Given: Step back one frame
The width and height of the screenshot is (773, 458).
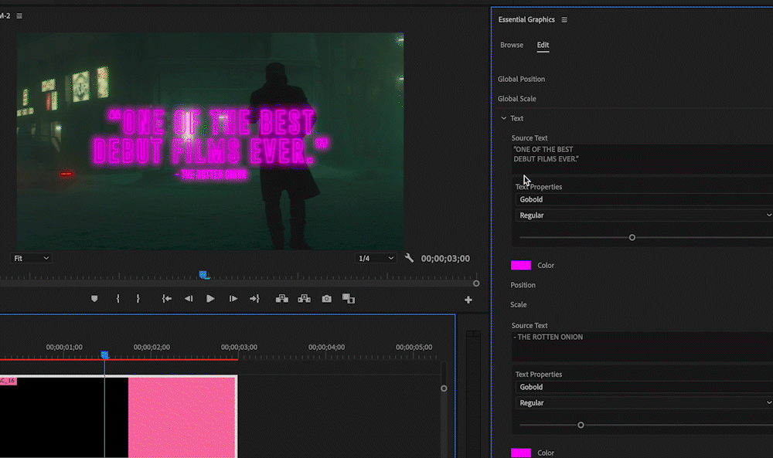Looking at the screenshot, I should [188, 299].
